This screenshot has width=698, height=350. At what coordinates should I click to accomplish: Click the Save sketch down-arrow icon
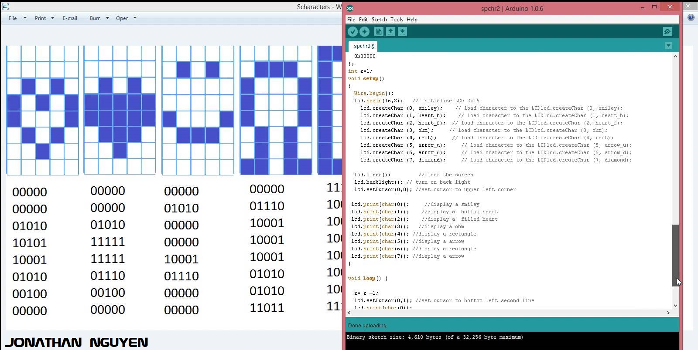402,31
